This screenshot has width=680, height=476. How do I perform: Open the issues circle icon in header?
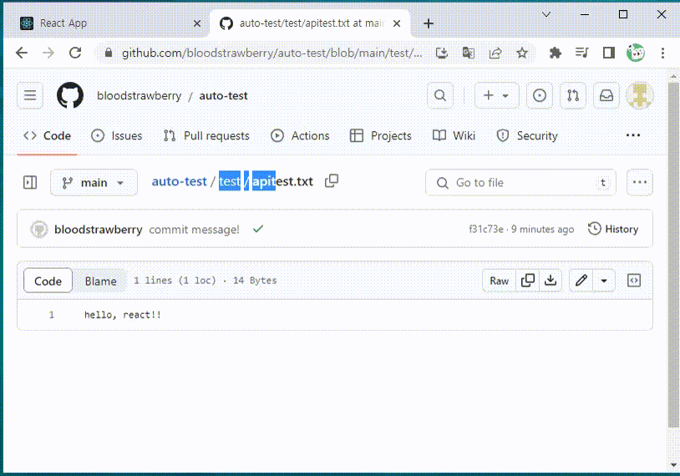click(x=540, y=95)
